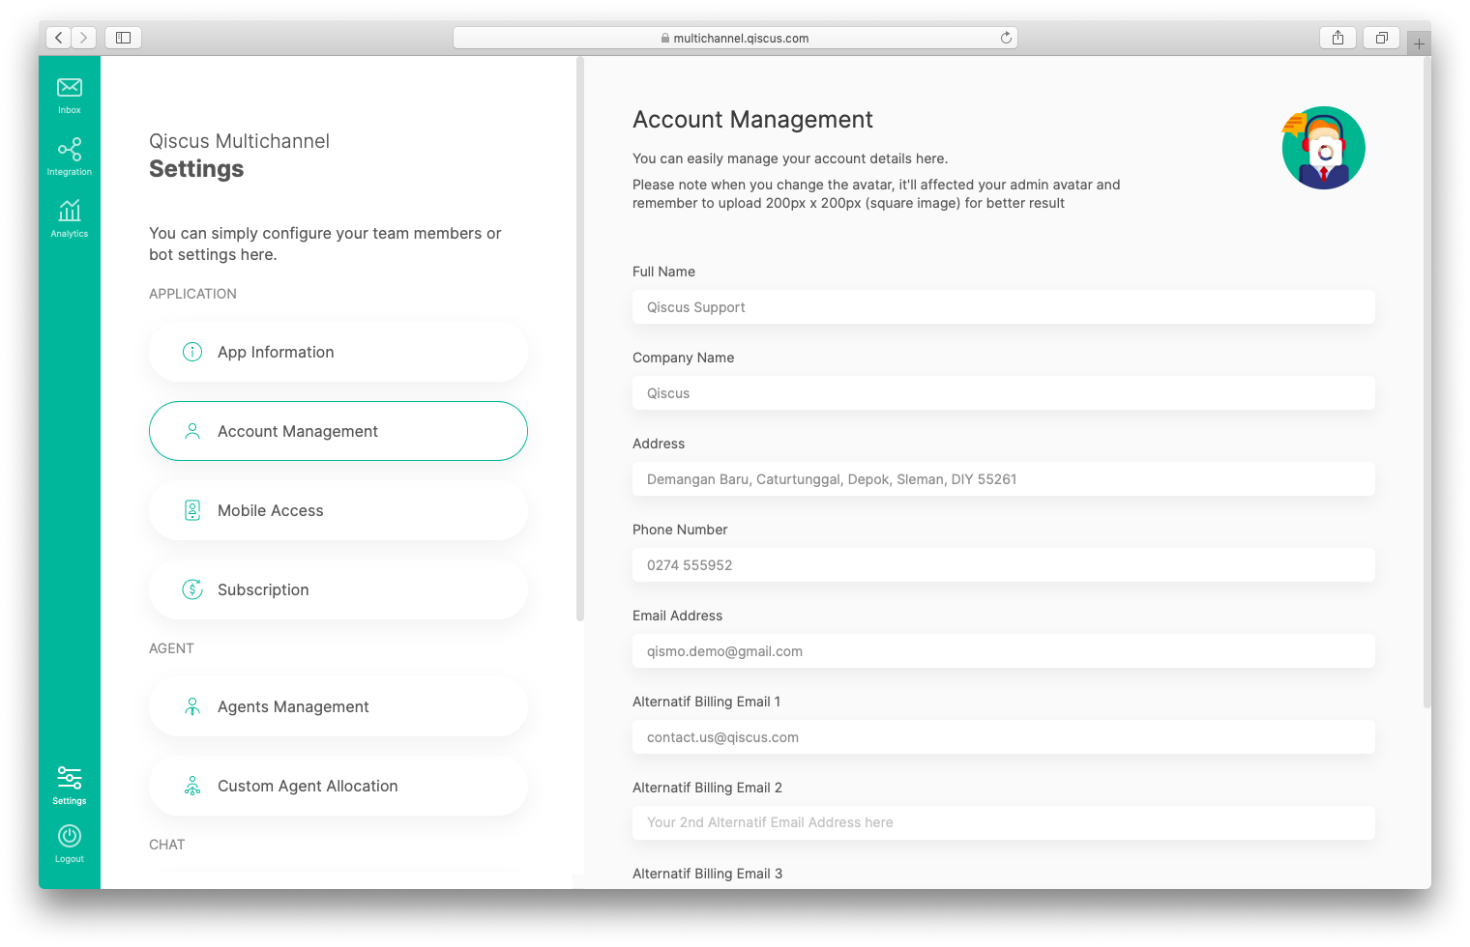1470x947 pixels.
Task: Select Account Management menu item
Action: point(338,431)
